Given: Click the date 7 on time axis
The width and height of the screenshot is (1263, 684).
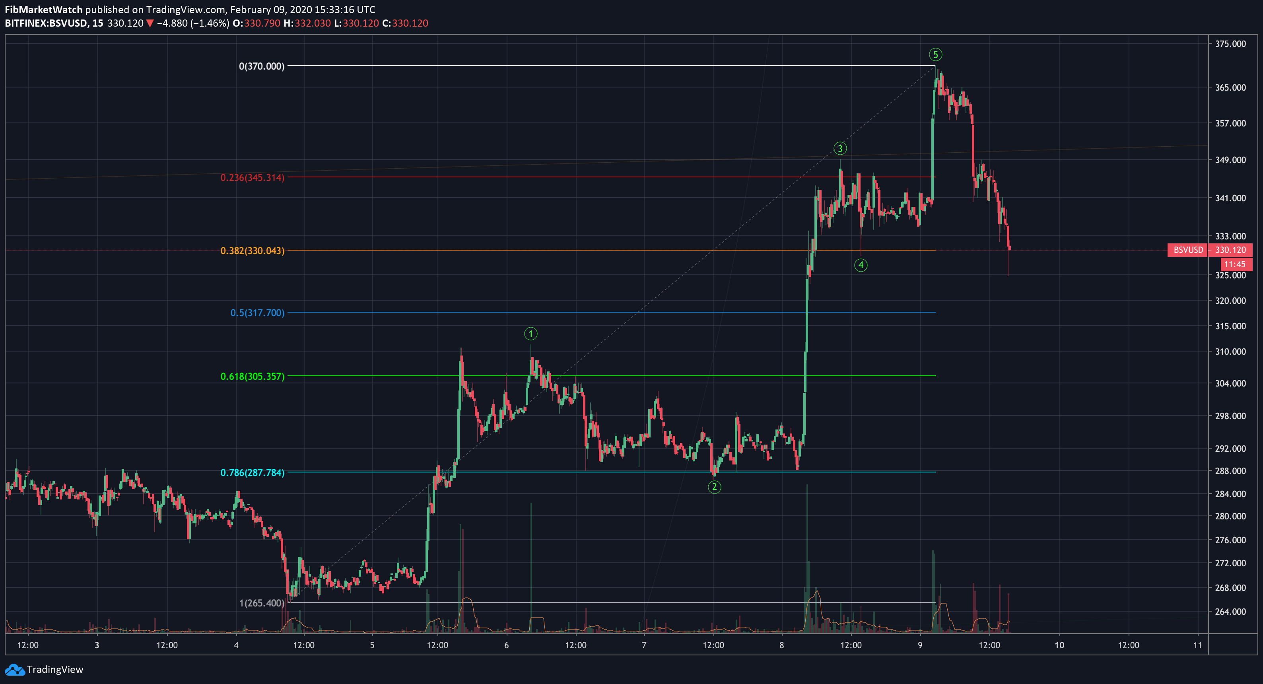Looking at the screenshot, I should pos(644,645).
